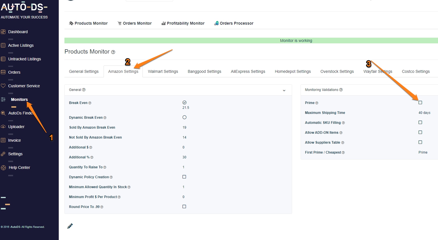
Task: Click help icon beside Monitoring Validations
Action: pos(341,90)
